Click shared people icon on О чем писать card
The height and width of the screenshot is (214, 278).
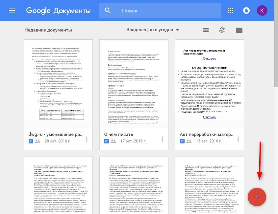tap(113, 141)
